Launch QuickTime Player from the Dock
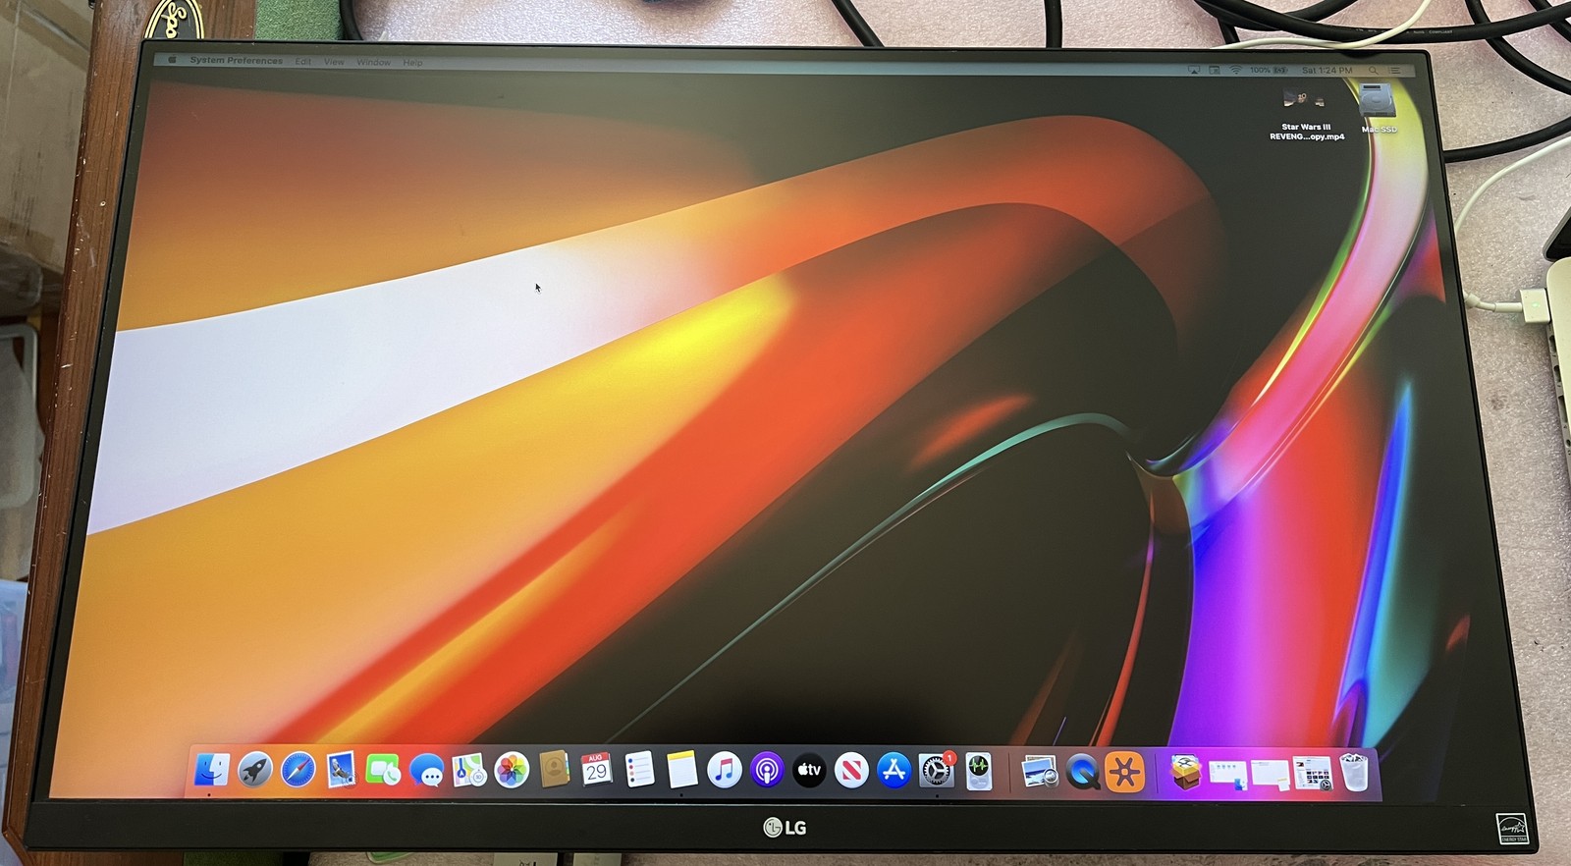This screenshot has width=1571, height=866. click(x=1082, y=774)
